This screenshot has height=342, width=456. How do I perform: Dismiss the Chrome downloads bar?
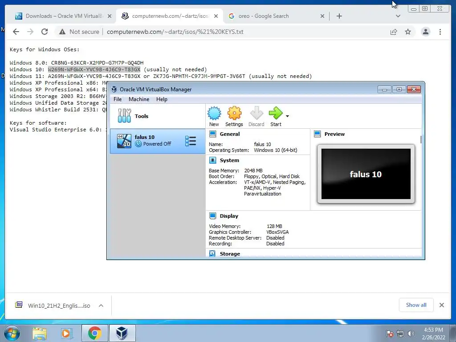coord(442,305)
